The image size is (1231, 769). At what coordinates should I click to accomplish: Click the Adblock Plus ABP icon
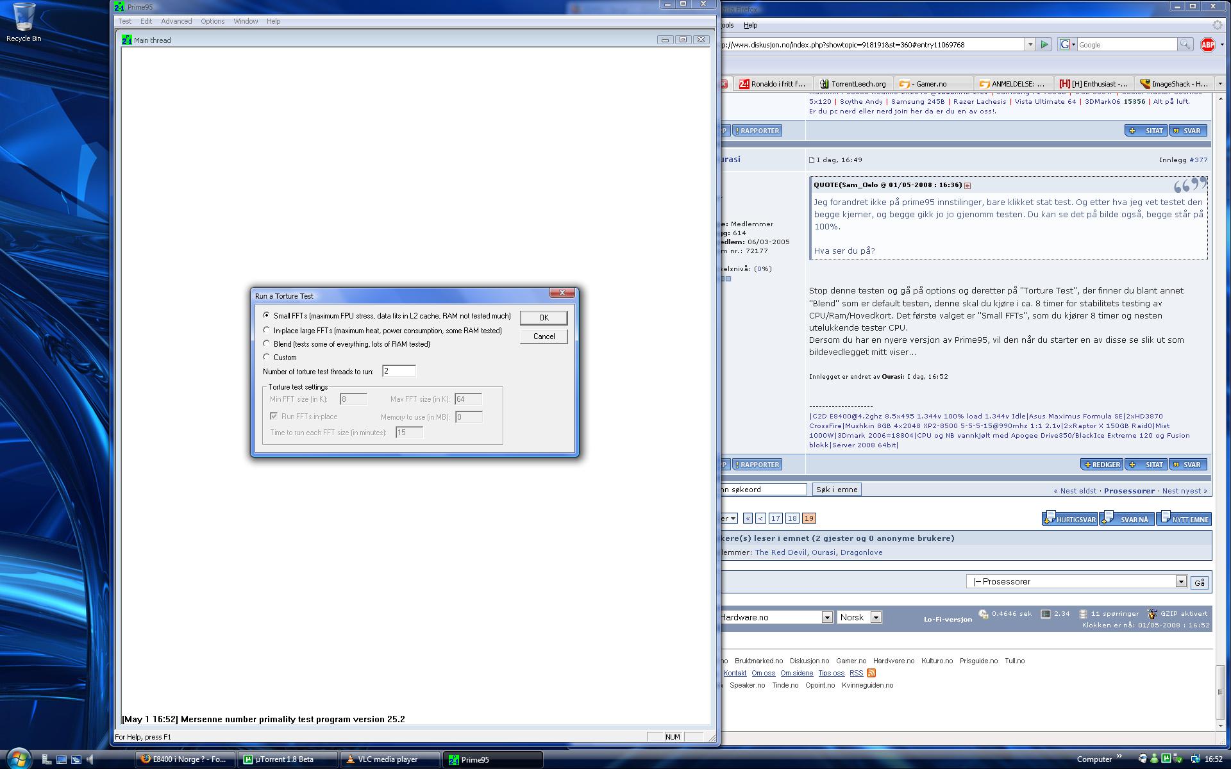[1208, 44]
